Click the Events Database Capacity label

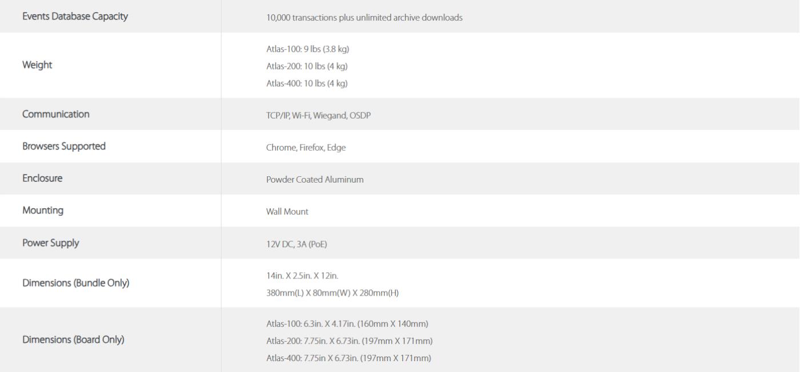click(x=75, y=17)
